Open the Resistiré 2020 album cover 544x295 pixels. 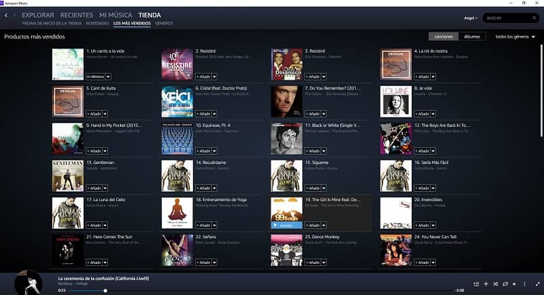point(177,64)
